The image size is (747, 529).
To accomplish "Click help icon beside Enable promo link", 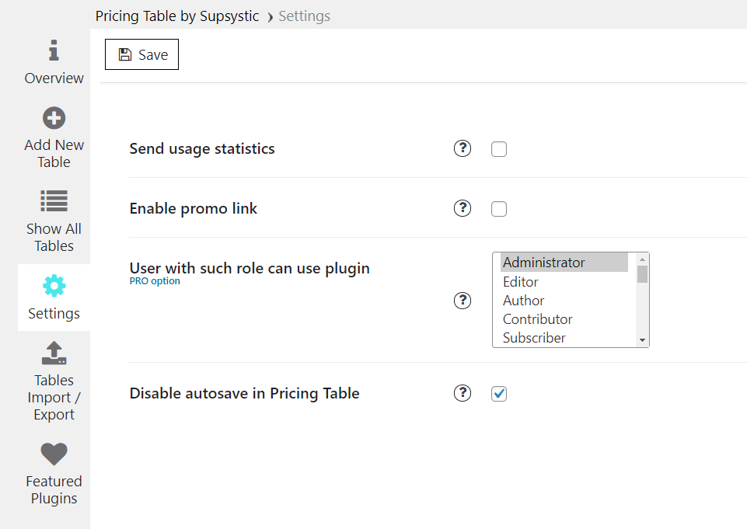I will click(463, 208).
